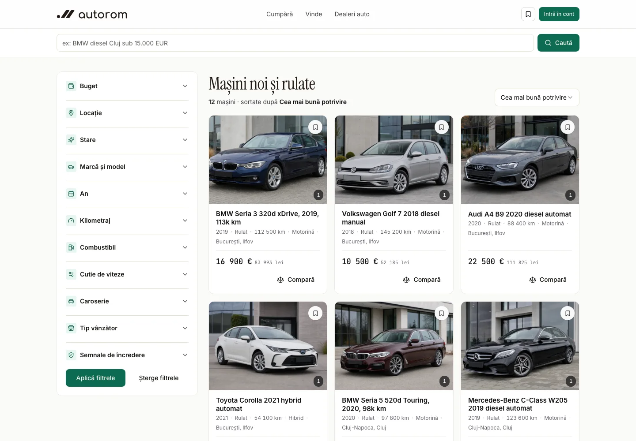
Task: Click photo count badge on Volkswagen Golf image
Action: [444, 195]
